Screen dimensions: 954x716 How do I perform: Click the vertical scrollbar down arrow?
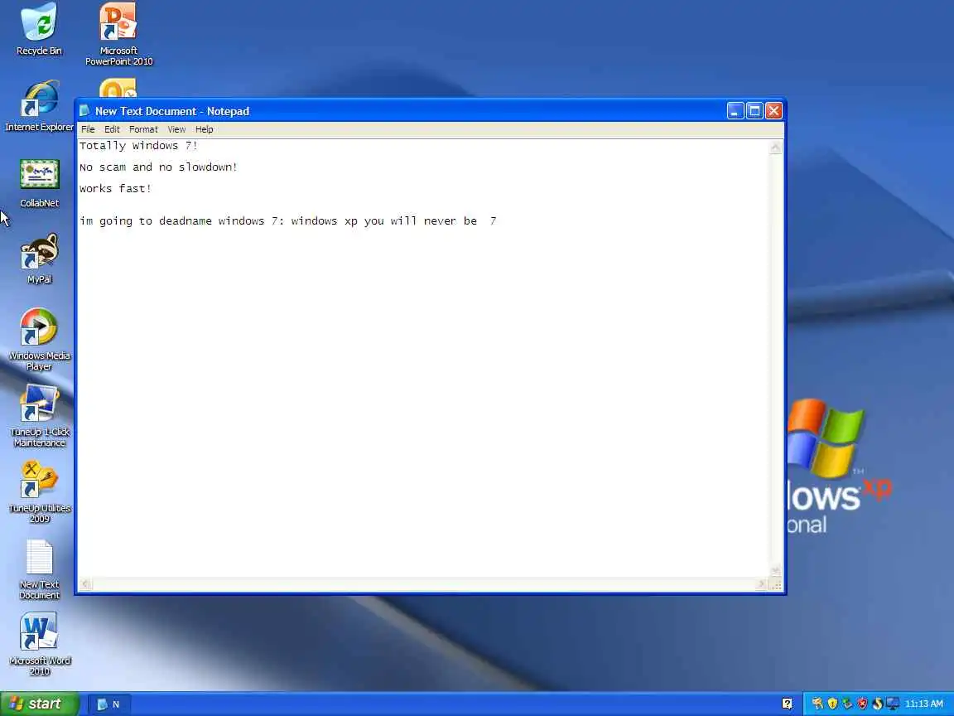coord(775,570)
